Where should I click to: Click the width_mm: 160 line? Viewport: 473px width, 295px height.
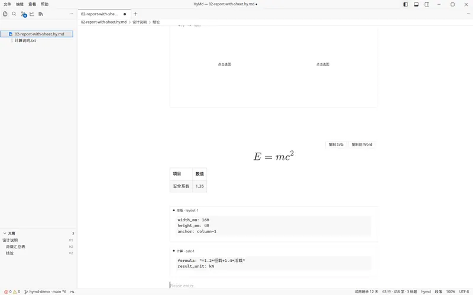[x=193, y=220]
